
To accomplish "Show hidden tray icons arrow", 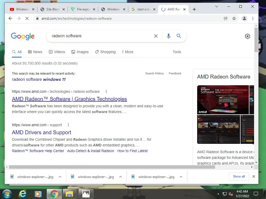I will click(218, 194).
